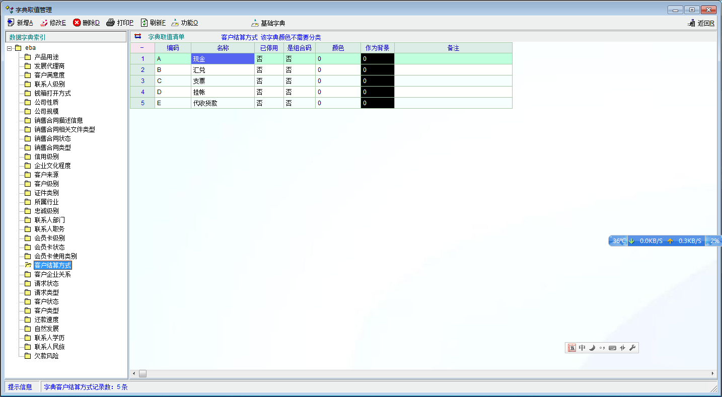Open the 功能 (Function) toolbar menu
722x397 pixels.
pos(175,23)
